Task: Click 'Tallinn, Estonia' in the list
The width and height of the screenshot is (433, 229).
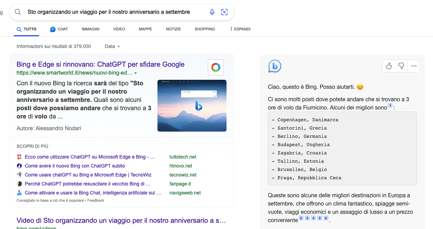Action: pyautogui.click(x=301, y=161)
